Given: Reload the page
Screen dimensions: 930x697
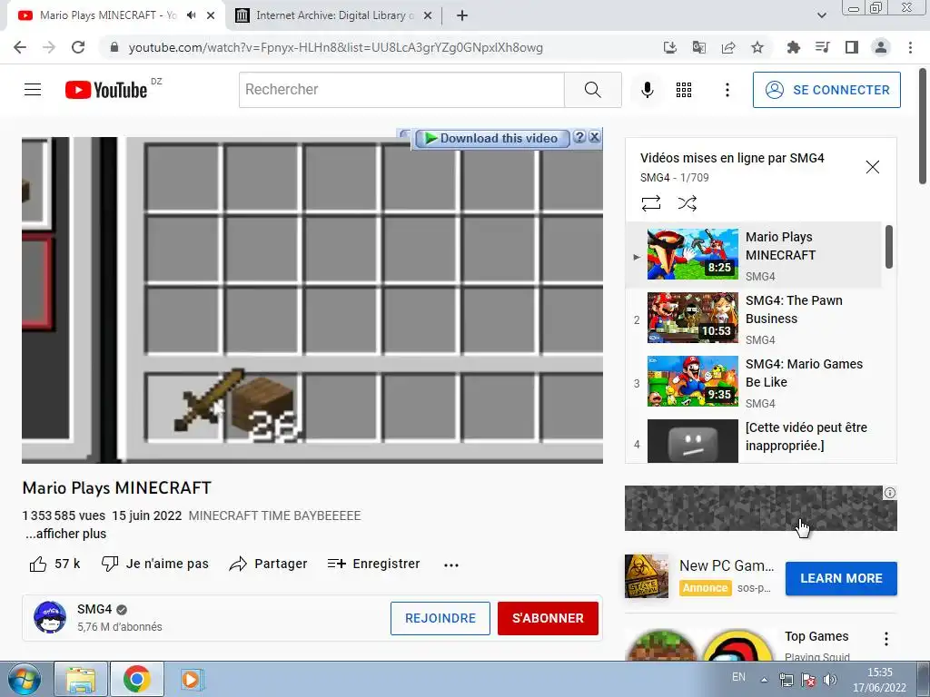Looking at the screenshot, I should click(x=78, y=47).
